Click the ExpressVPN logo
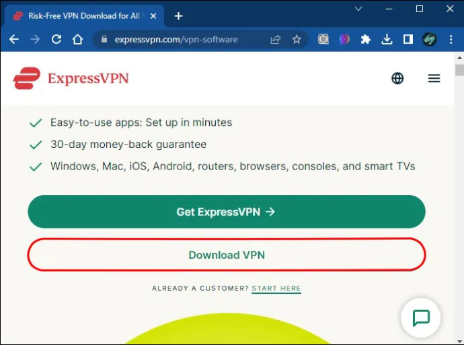The image size is (464, 345). coord(71,78)
